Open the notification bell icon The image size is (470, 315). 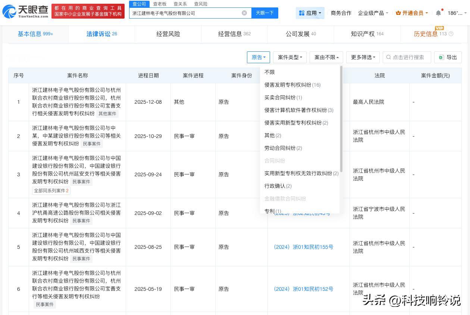(439, 12)
